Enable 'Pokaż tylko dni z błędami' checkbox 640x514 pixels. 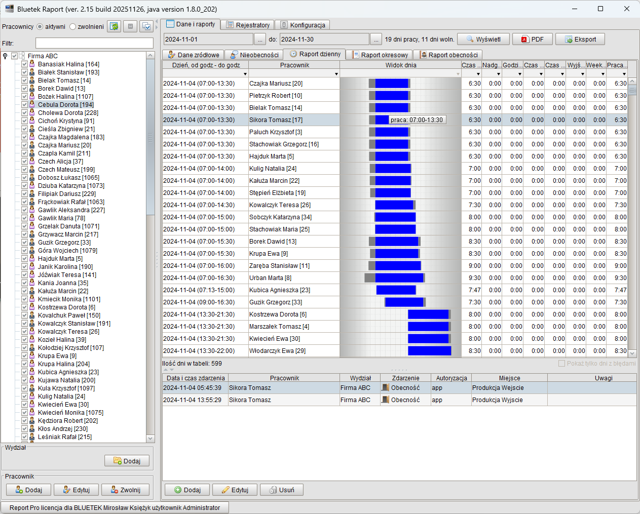561,364
